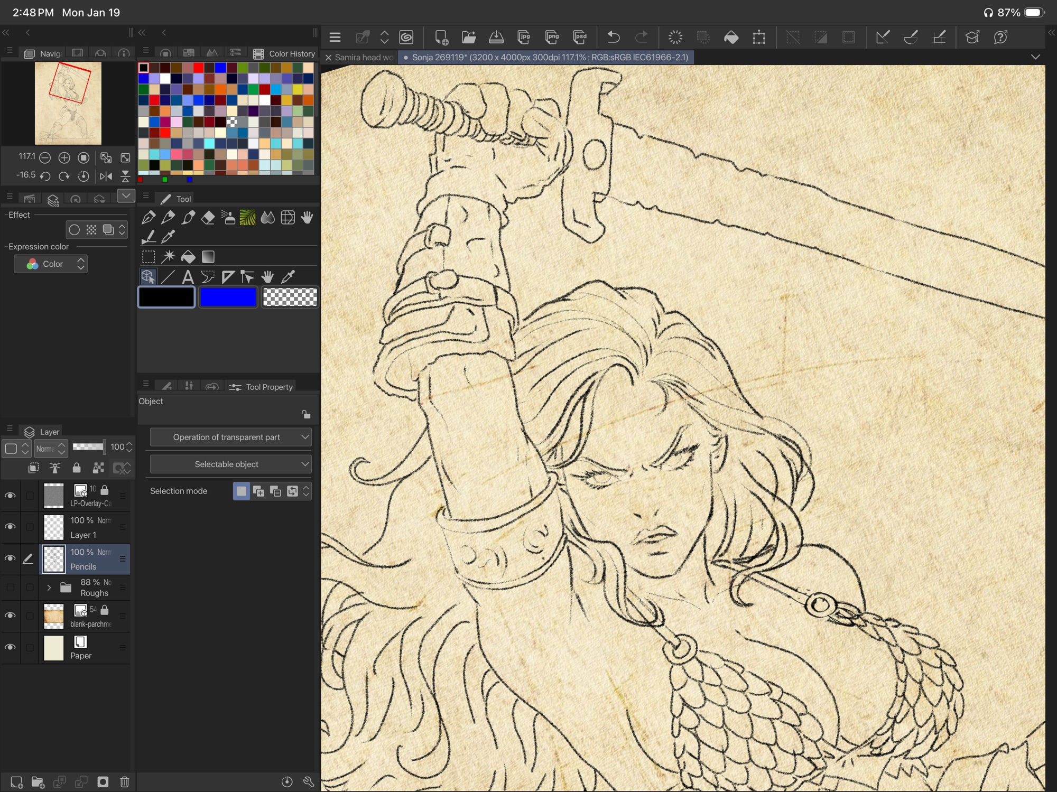Select the Fill bucket tool
The height and width of the screenshot is (792, 1057).
(188, 257)
